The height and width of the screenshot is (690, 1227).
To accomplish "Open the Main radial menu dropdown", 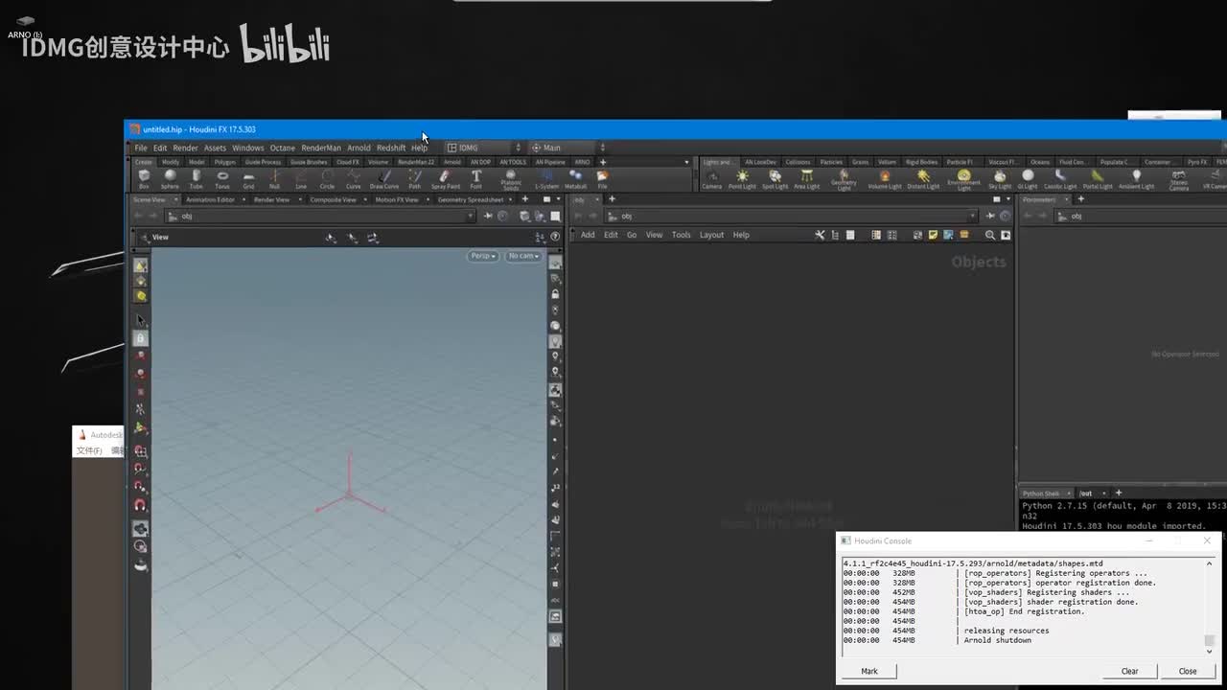I will tap(567, 148).
